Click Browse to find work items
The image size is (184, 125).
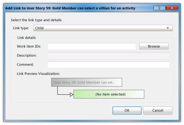tap(154, 46)
